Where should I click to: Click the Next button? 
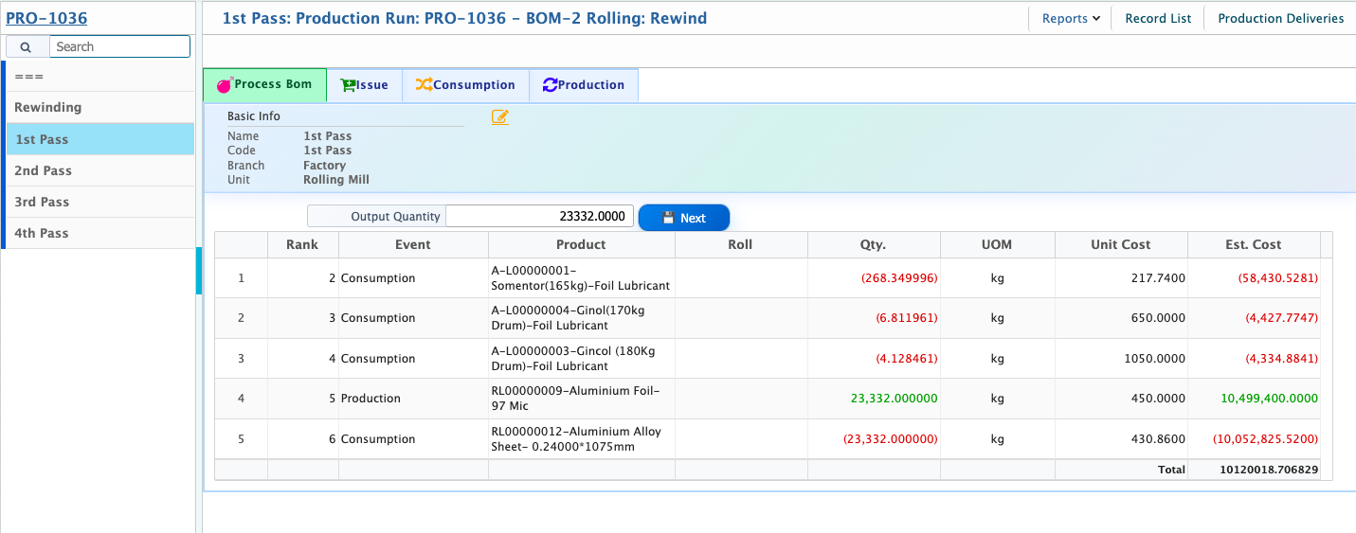tap(684, 218)
